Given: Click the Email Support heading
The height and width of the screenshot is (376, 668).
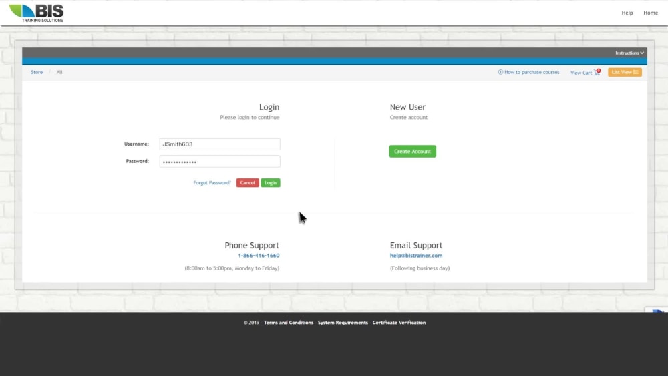Looking at the screenshot, I should click(416, 246).
